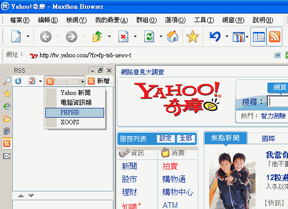Open the 檔案(F) menu
This screenshot has height=209, width=288.
(x=20, y=20)
